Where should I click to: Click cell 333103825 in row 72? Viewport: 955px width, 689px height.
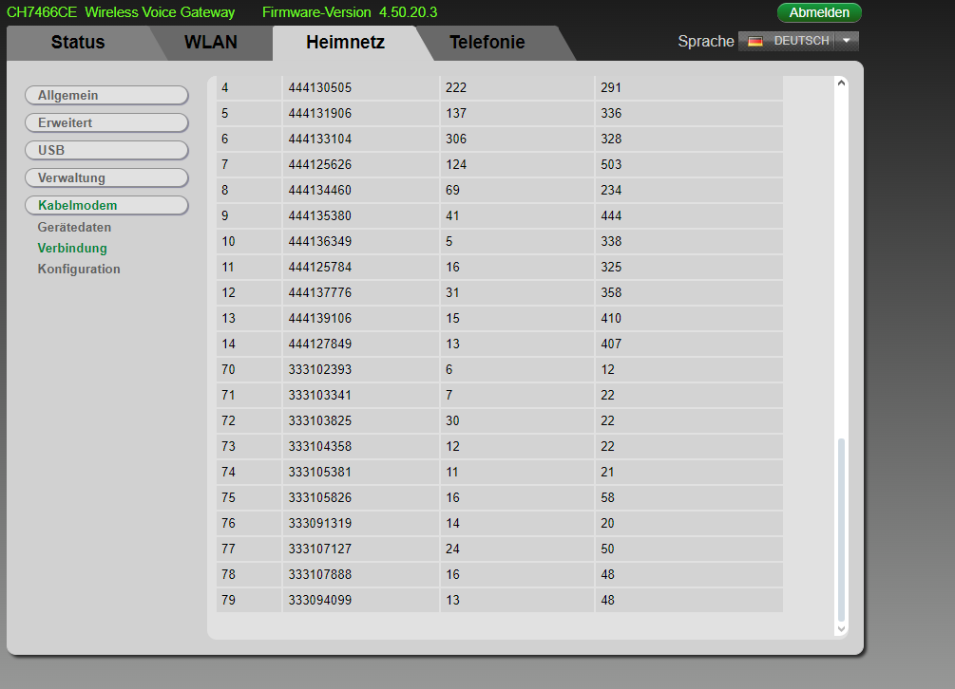click(360, 420)
